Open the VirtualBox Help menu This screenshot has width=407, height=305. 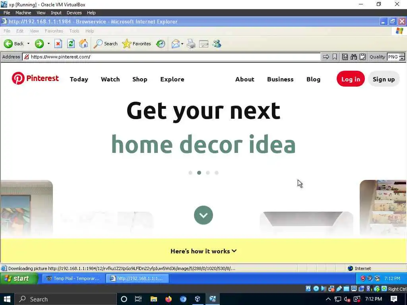coord(91,13)
